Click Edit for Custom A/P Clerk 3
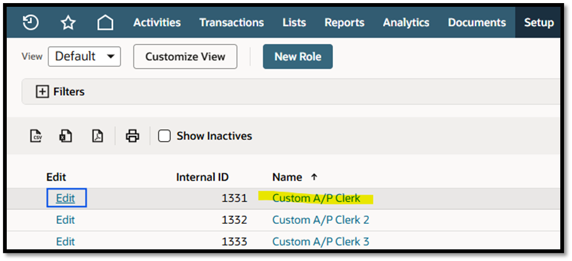The width and height of the screenshot is (572, 261). click(x=65, y=242)
